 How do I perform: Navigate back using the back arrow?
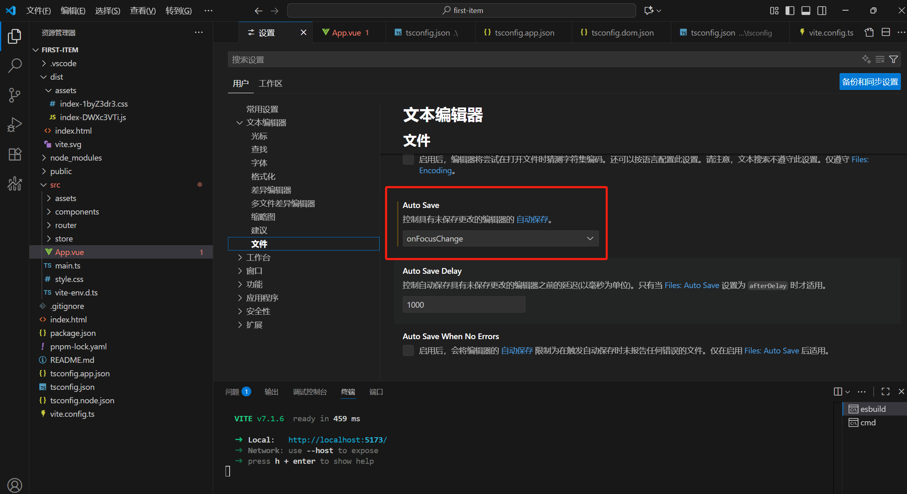point(258,11)
